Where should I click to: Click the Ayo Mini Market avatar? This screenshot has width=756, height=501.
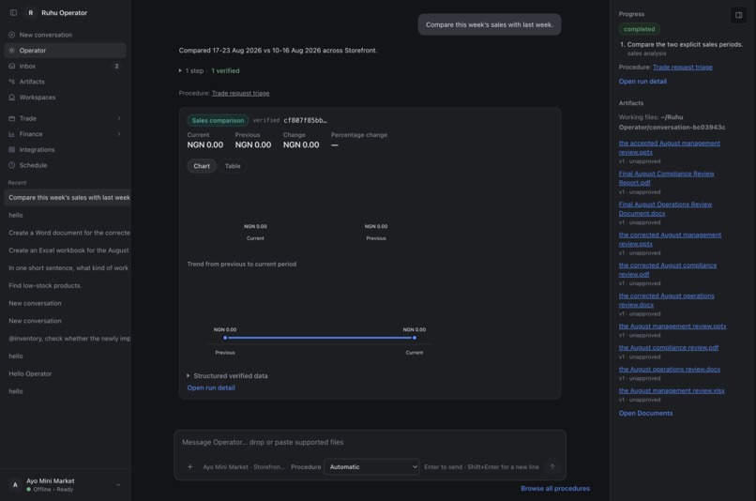[15, 485]
